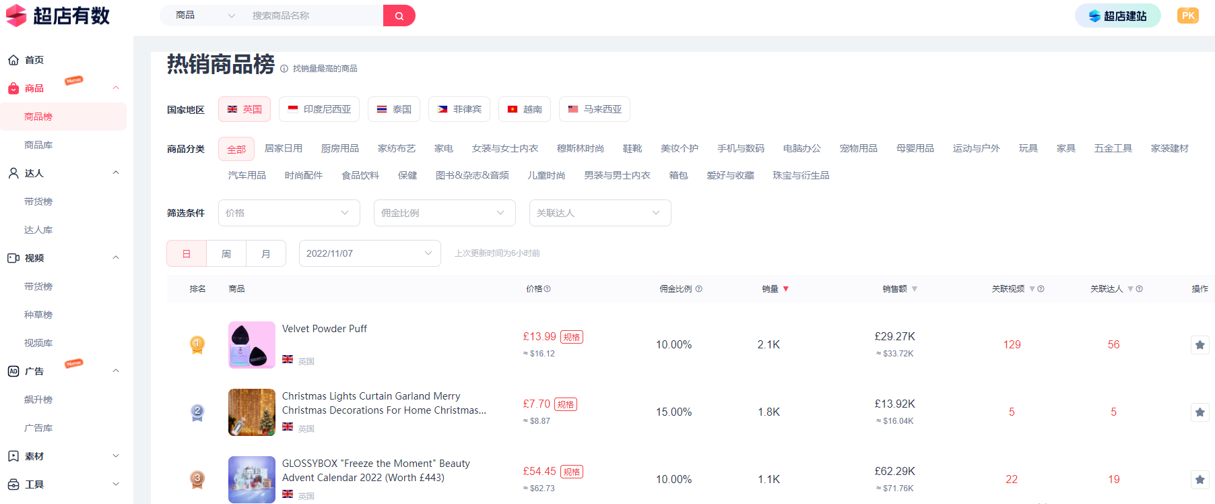This screenshot has height=504, width=1215.
Task: Switch ranking period to 周
Action: click(226, 253)
